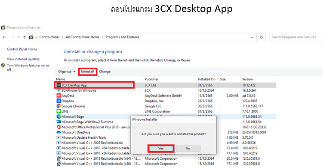This screenshot has height=167, width=323.
Task: Select the AnyDesk entry
Action: coord(68,95)
